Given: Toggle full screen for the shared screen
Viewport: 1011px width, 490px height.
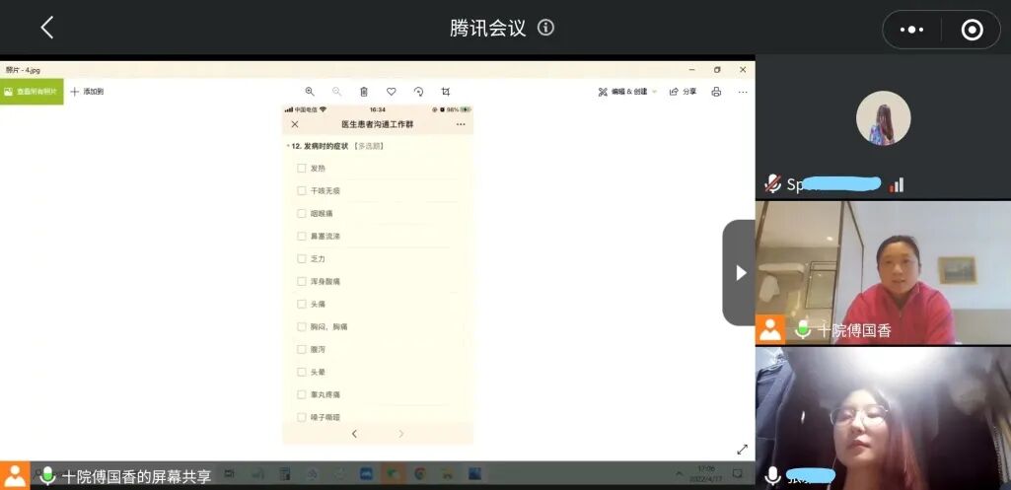Looking at the screenshot, I should (742, 450).
